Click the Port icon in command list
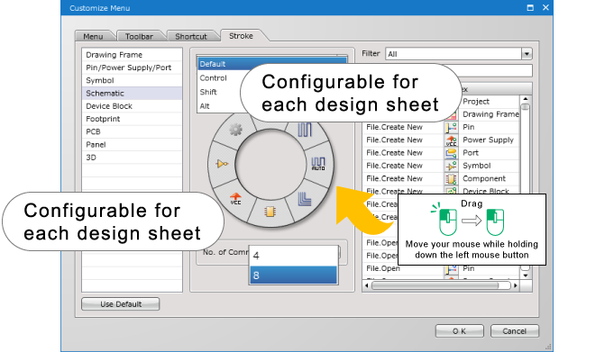Viewport: 614px width, 352px height. point(451,153)
